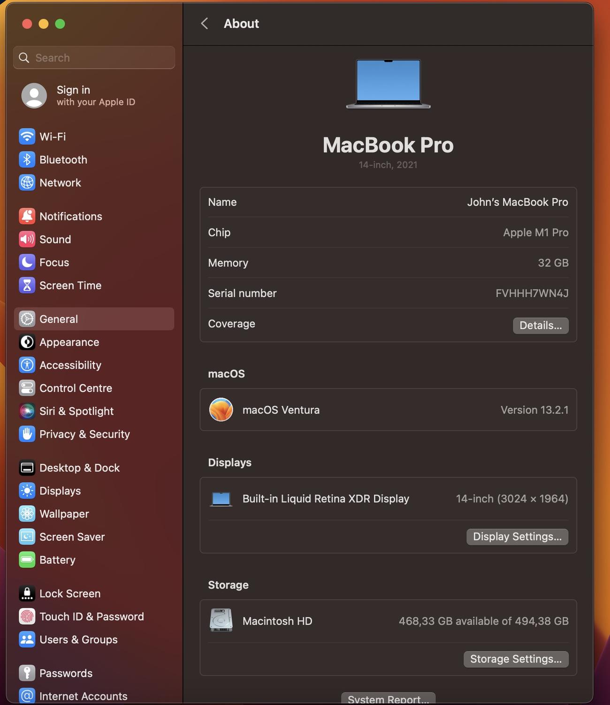Select the Network globe icon
Image resolution: width=610 pixels, height=705 pixels.
coord(27,182)
